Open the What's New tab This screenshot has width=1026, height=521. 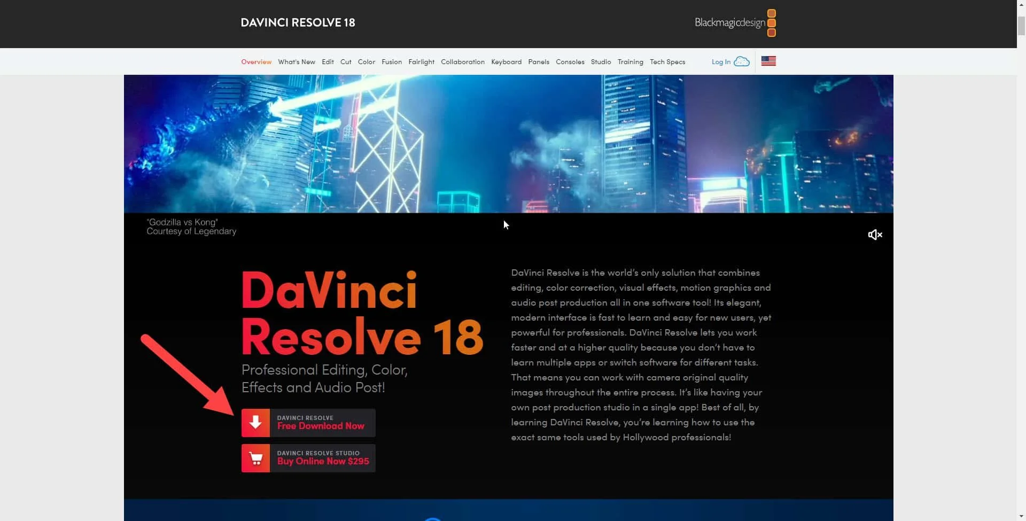(297, 62)
